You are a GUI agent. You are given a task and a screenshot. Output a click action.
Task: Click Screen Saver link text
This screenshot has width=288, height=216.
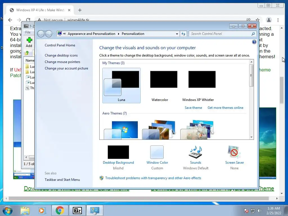pyautogui.click(x=234, y=163)
